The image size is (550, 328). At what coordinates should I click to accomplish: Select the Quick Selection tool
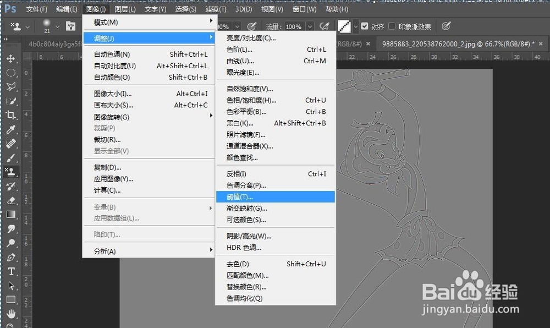11,101
